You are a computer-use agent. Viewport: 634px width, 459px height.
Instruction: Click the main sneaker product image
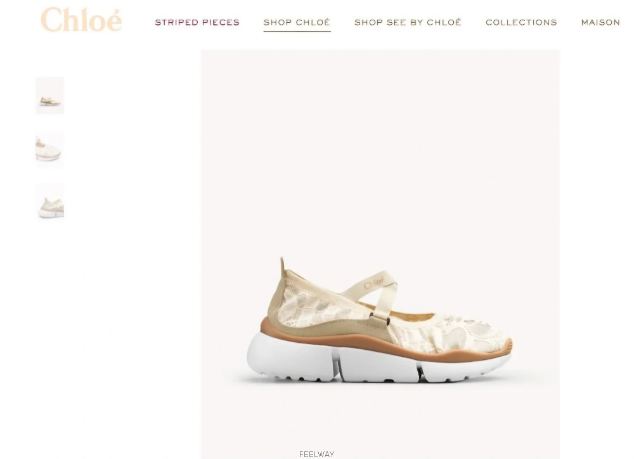380,254
